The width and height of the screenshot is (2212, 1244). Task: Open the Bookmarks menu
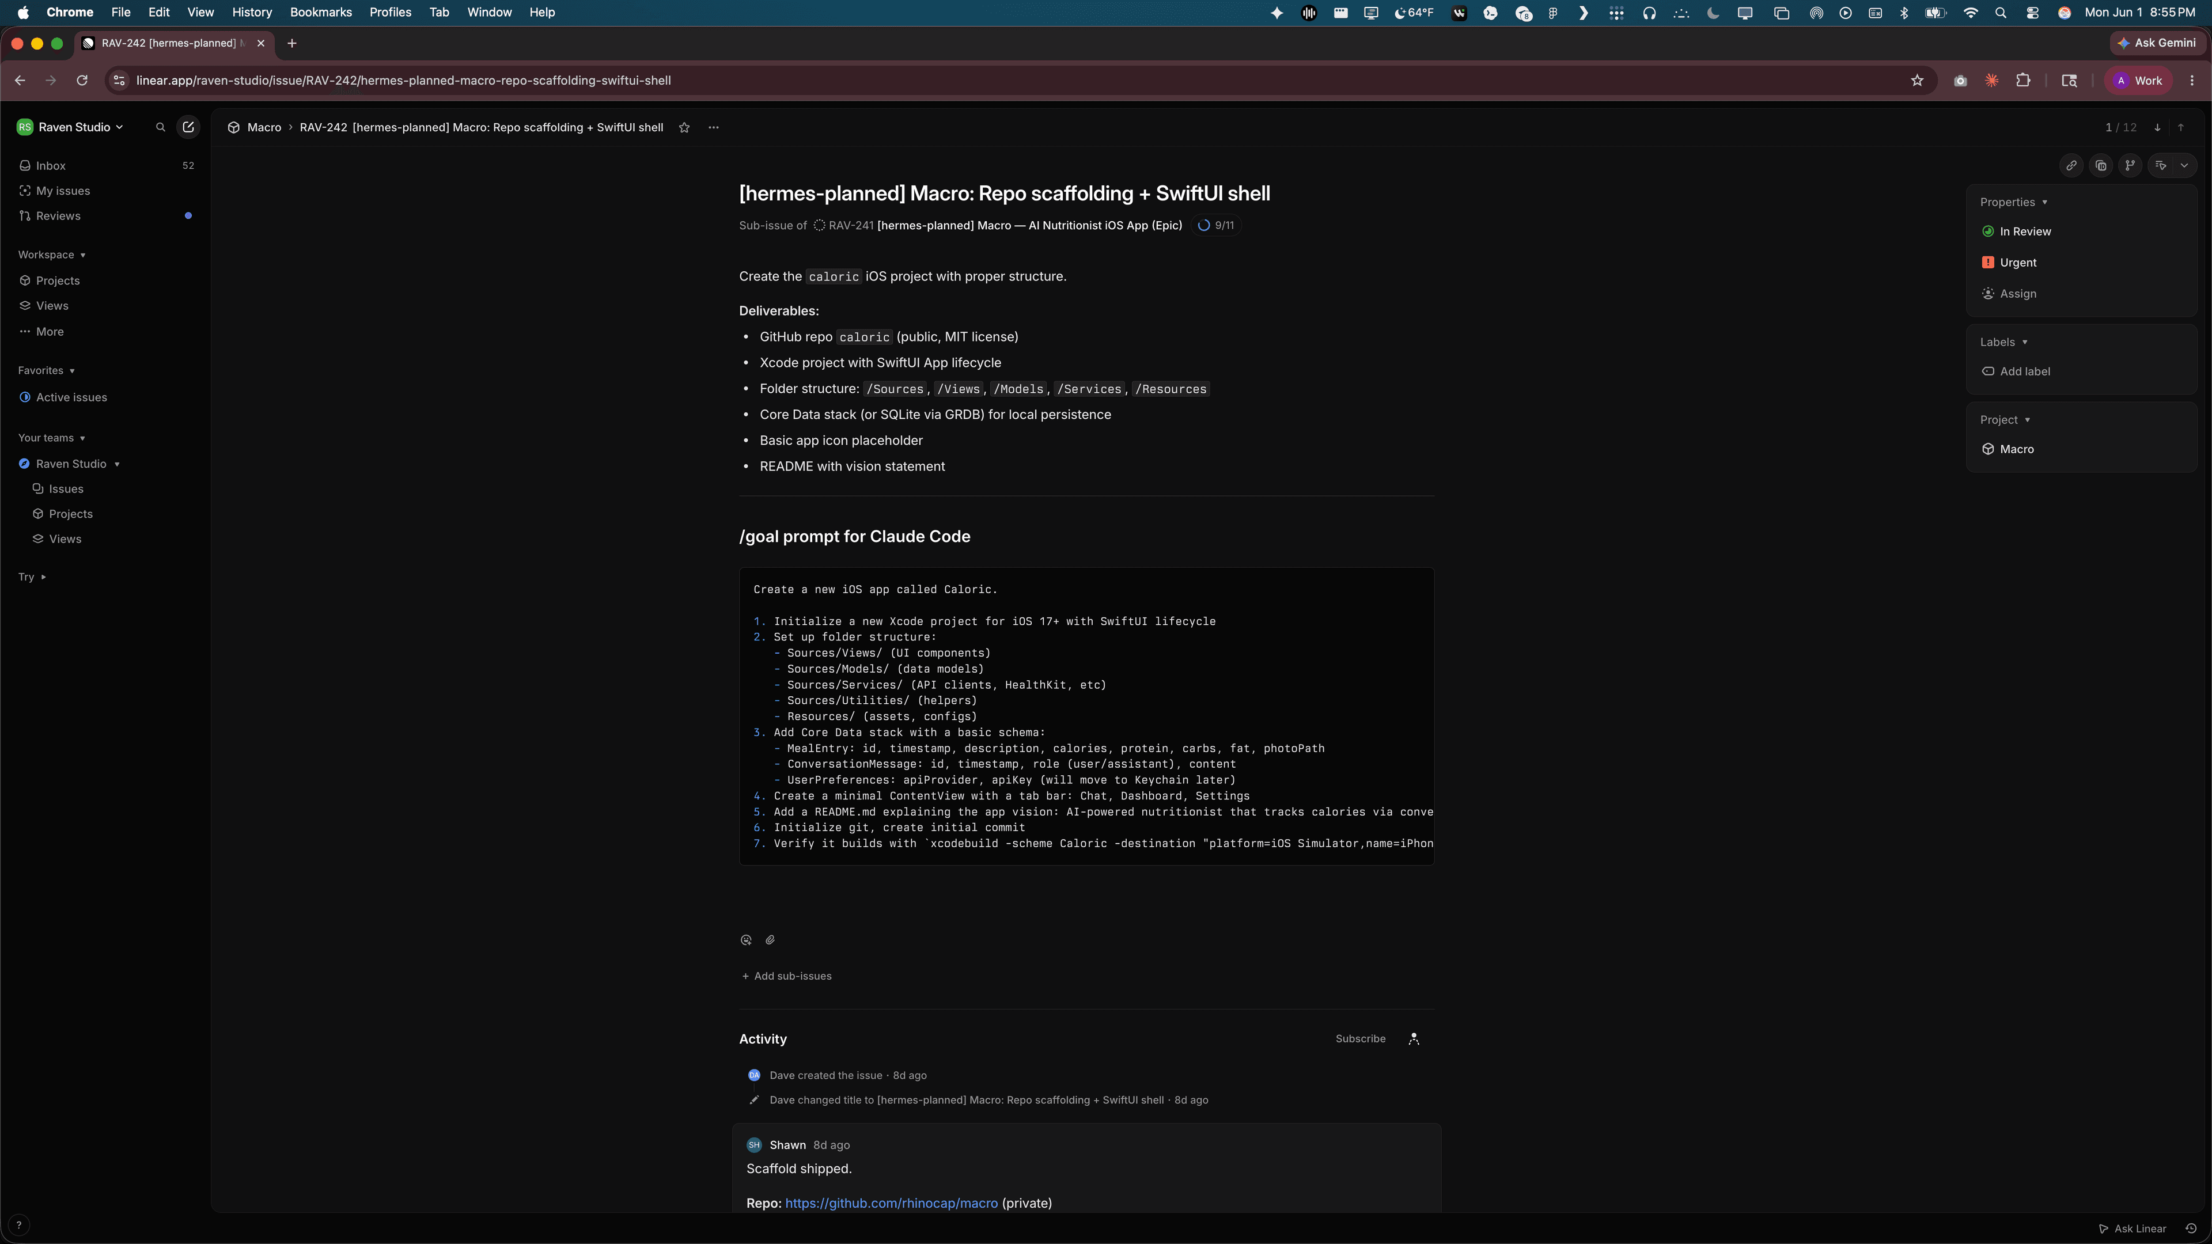[320, 12]
